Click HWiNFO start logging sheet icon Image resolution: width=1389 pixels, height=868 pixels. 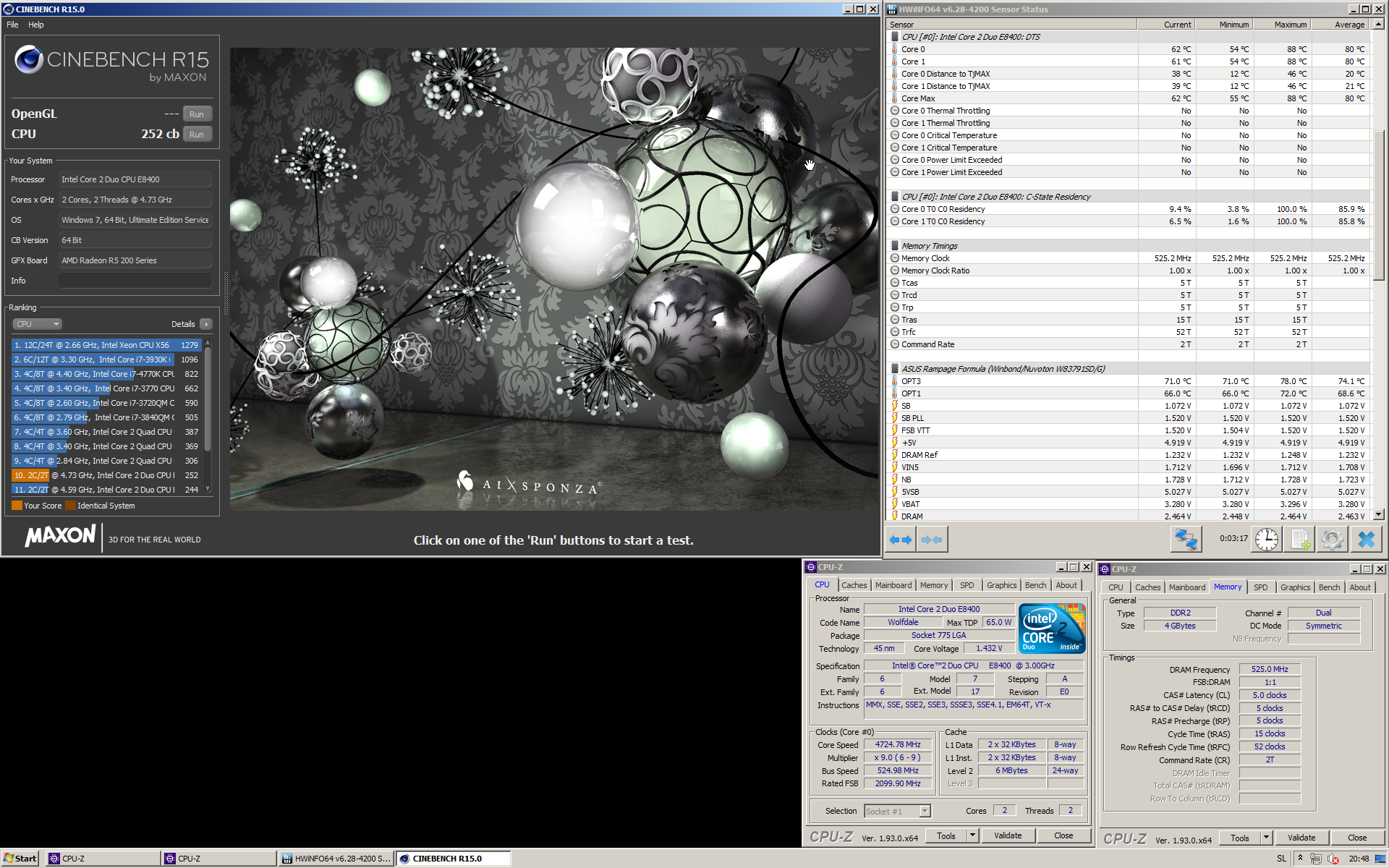[x=1299, y=539]
